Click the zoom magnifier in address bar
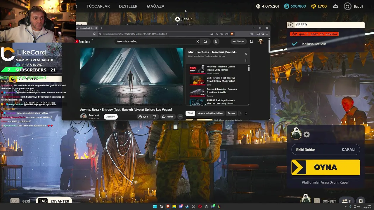This screenshot has width=374, height=210. coord(222,34)
